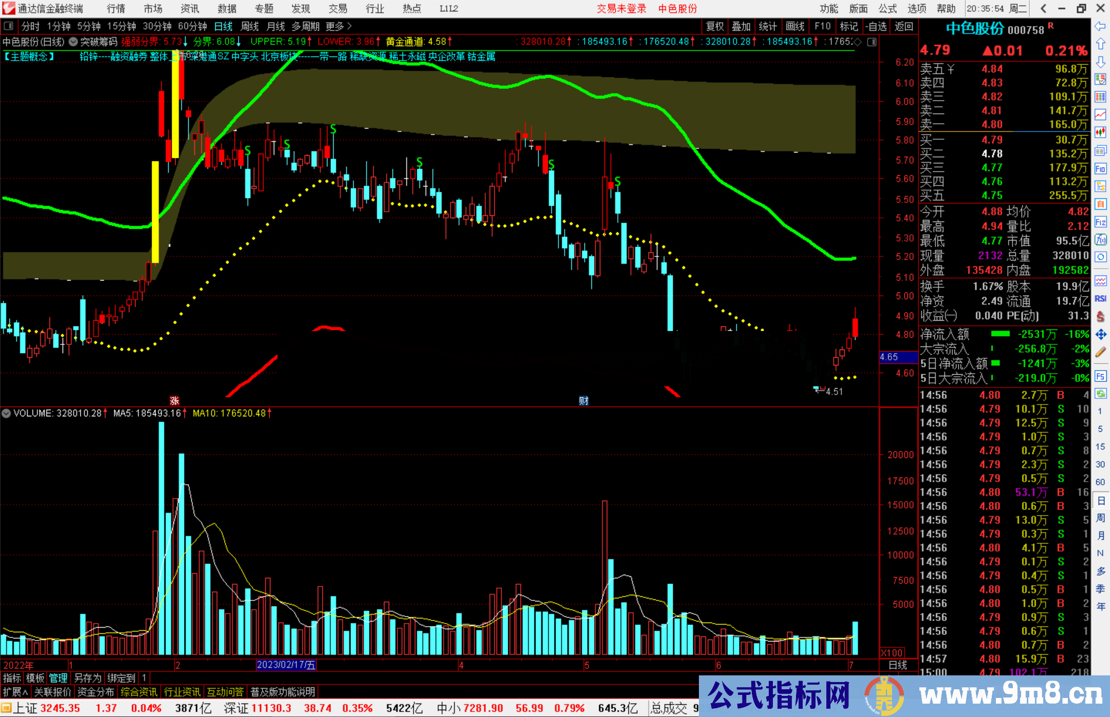Toggle the panel icon left of 分时
Image resolution: width=1110 pixels, height=717 pixels.
(9, 26)
